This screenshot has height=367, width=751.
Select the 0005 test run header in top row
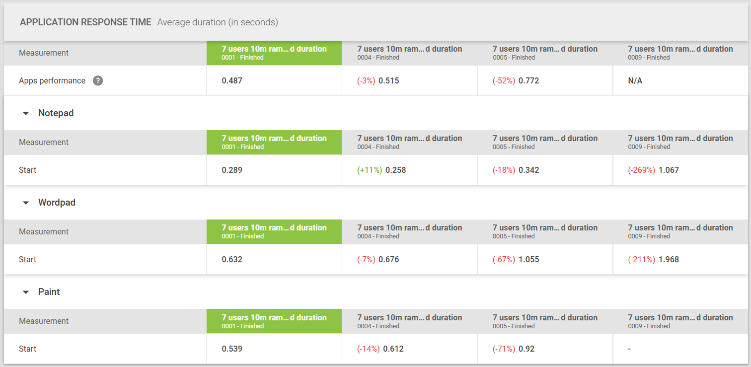[x=545, y=53]
